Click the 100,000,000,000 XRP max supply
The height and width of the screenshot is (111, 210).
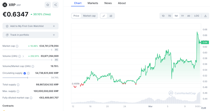click(x=46, y=91)
